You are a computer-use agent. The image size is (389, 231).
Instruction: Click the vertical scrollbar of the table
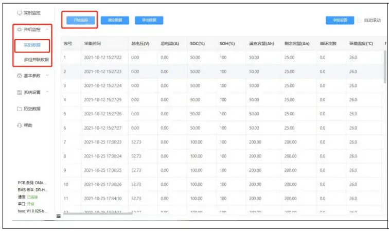(385, 67)
